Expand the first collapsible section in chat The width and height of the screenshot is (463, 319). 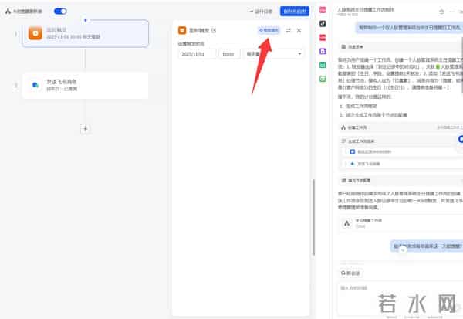[x=400, y=46]
